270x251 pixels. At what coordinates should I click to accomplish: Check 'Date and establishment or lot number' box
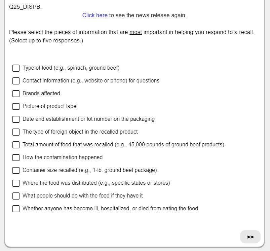tap(16, 119)
